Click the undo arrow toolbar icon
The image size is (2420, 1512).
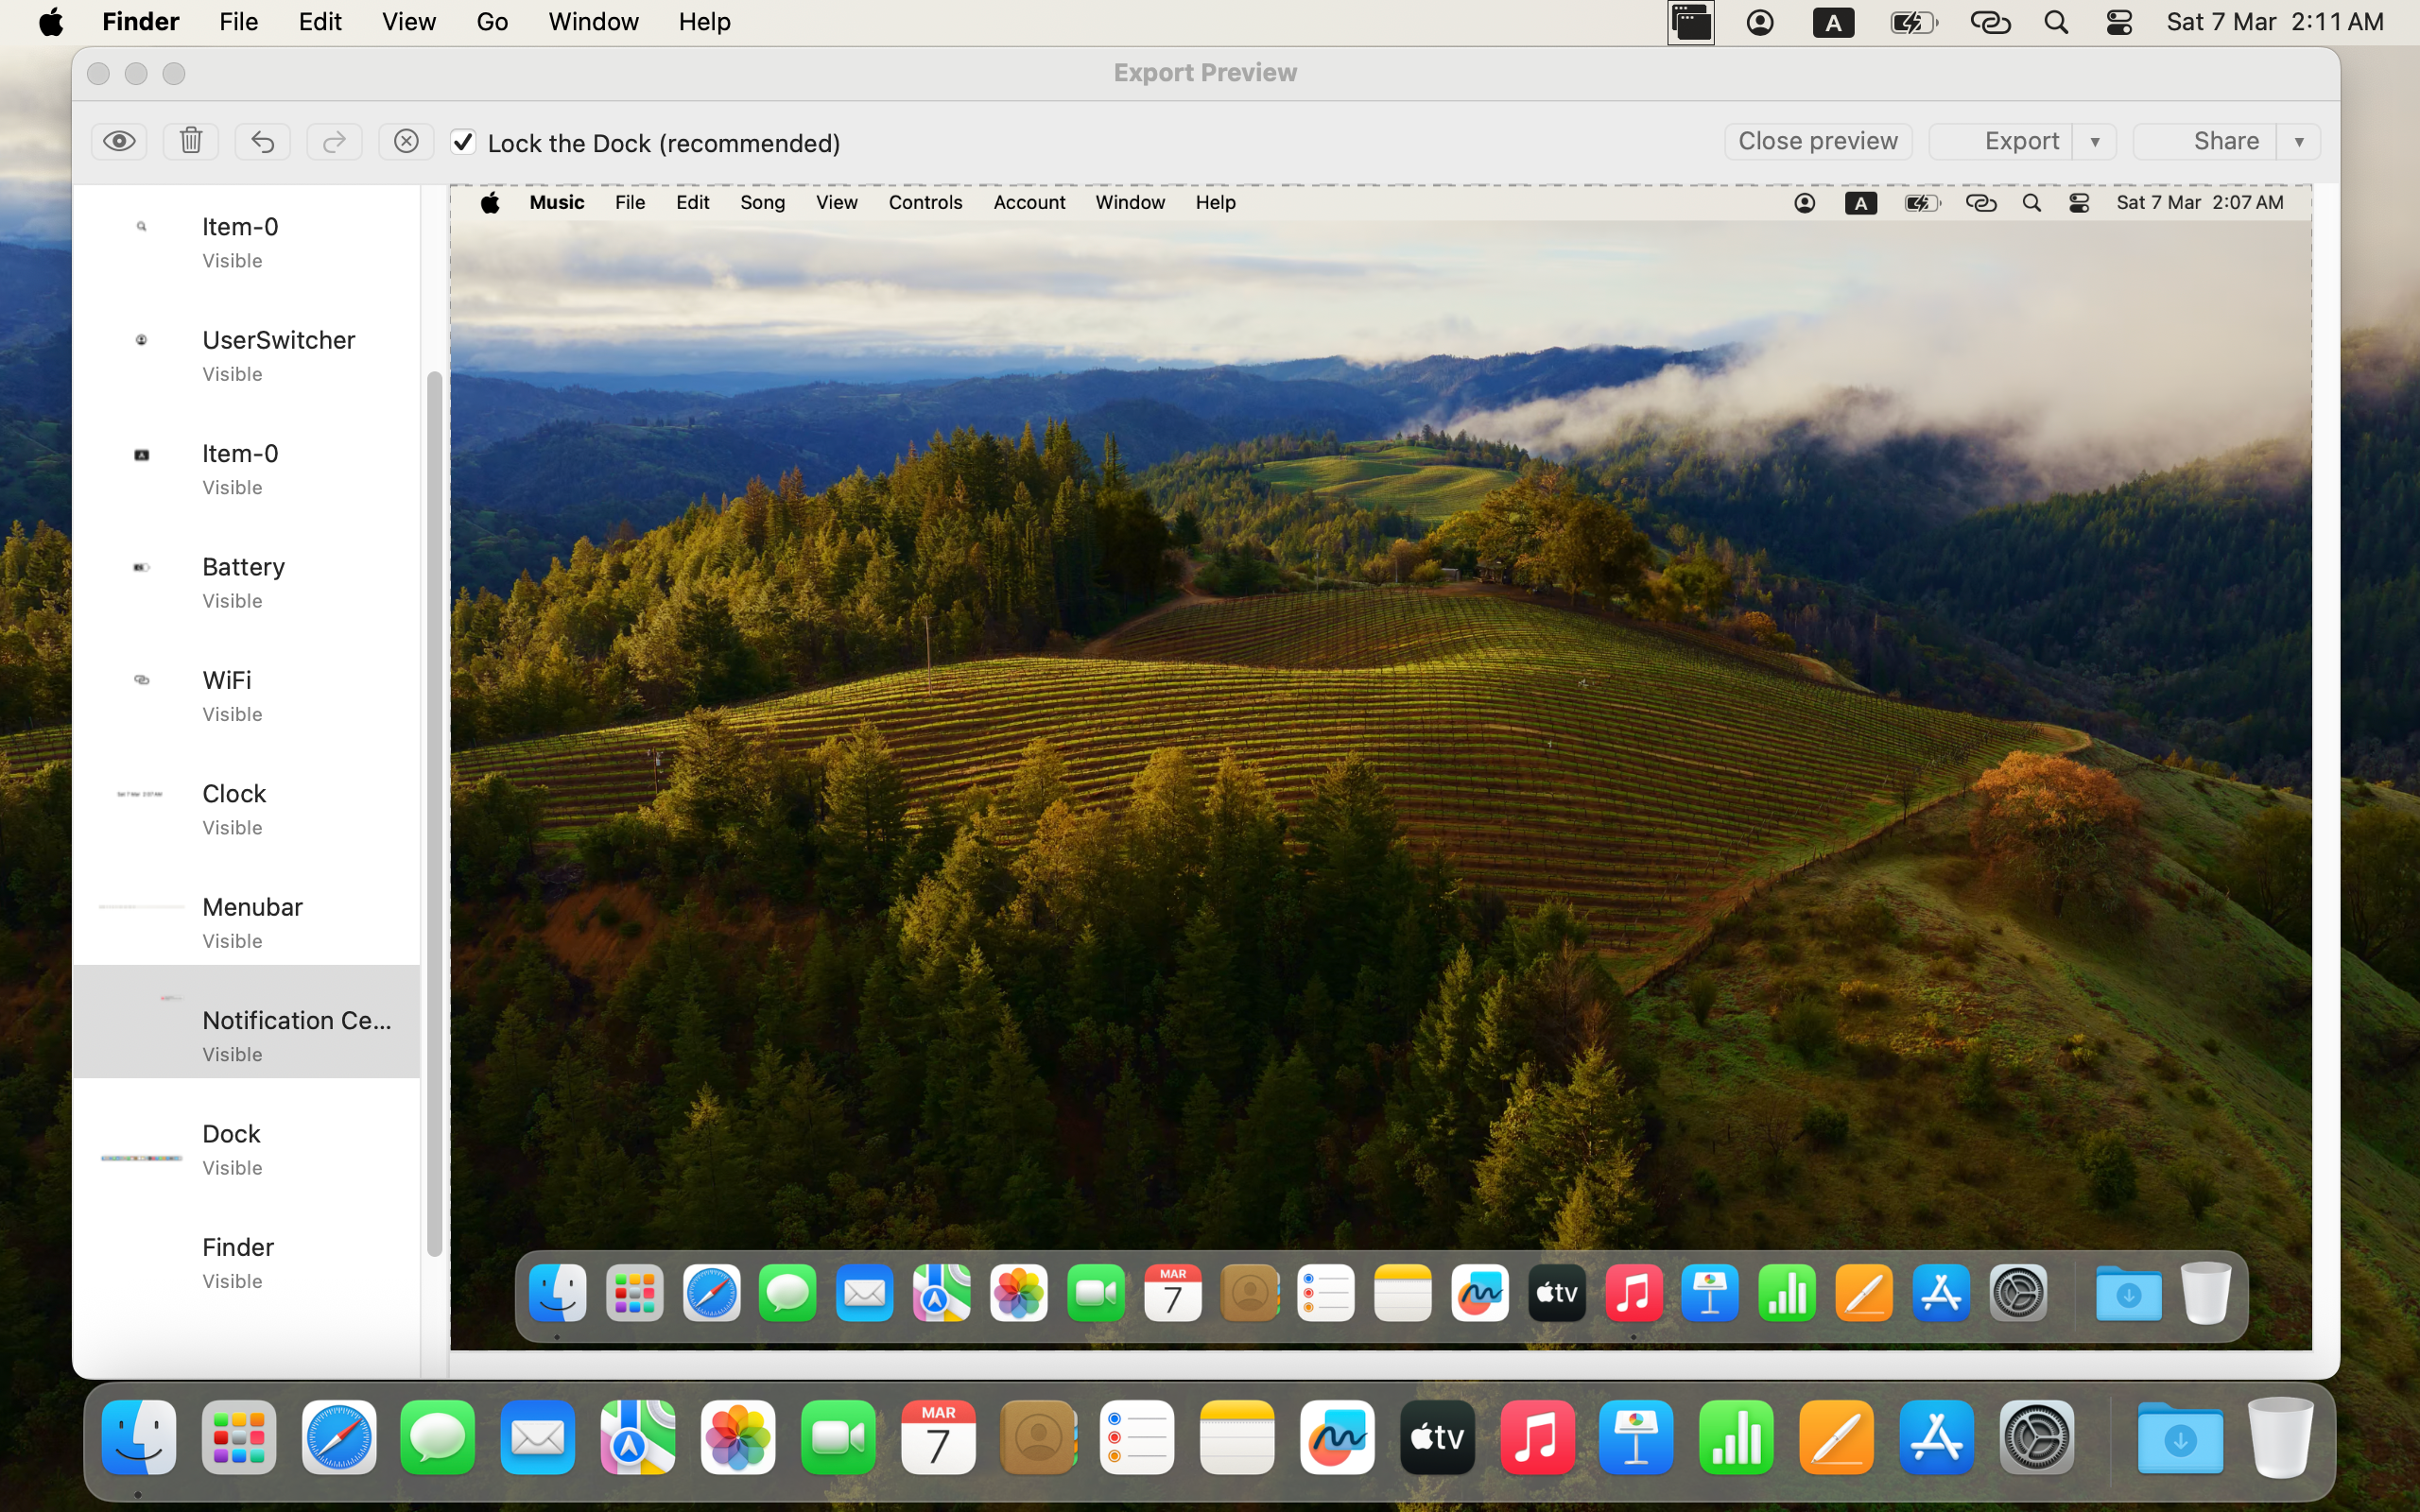pyautogui.click(x=262, y=141)
